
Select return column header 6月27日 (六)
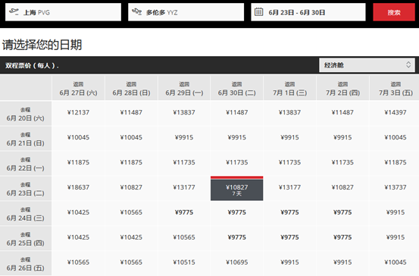point(78,88)
